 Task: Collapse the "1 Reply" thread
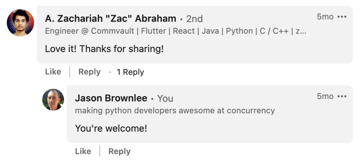click(130, 72)
